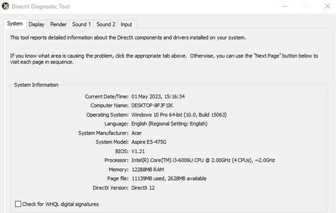Click the WHQL digital signatures label text

coord(60,204)
